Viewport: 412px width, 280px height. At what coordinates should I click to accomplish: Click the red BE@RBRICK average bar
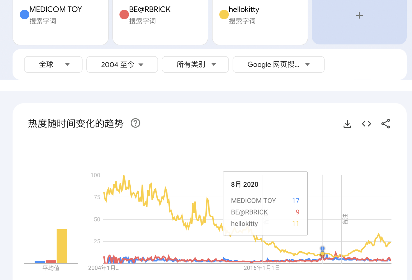51,261
